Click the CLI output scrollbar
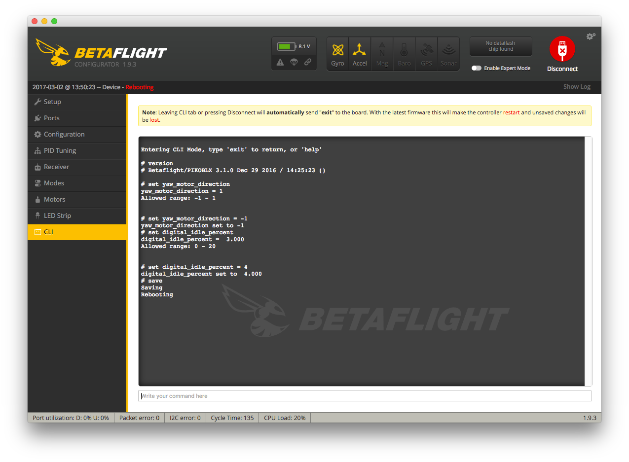The height and width of the screenshot is (462, 629). (x=588, y=261)
